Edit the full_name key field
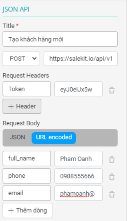This screenshot has width=127, height=221. click(x=27, y=159)
